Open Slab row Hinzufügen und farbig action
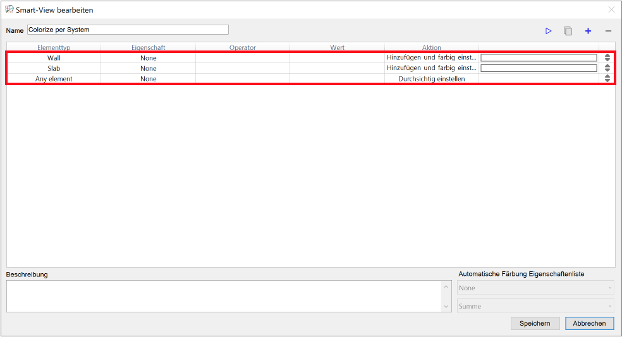This screenshot has height=337, width=622. point(432,68)
